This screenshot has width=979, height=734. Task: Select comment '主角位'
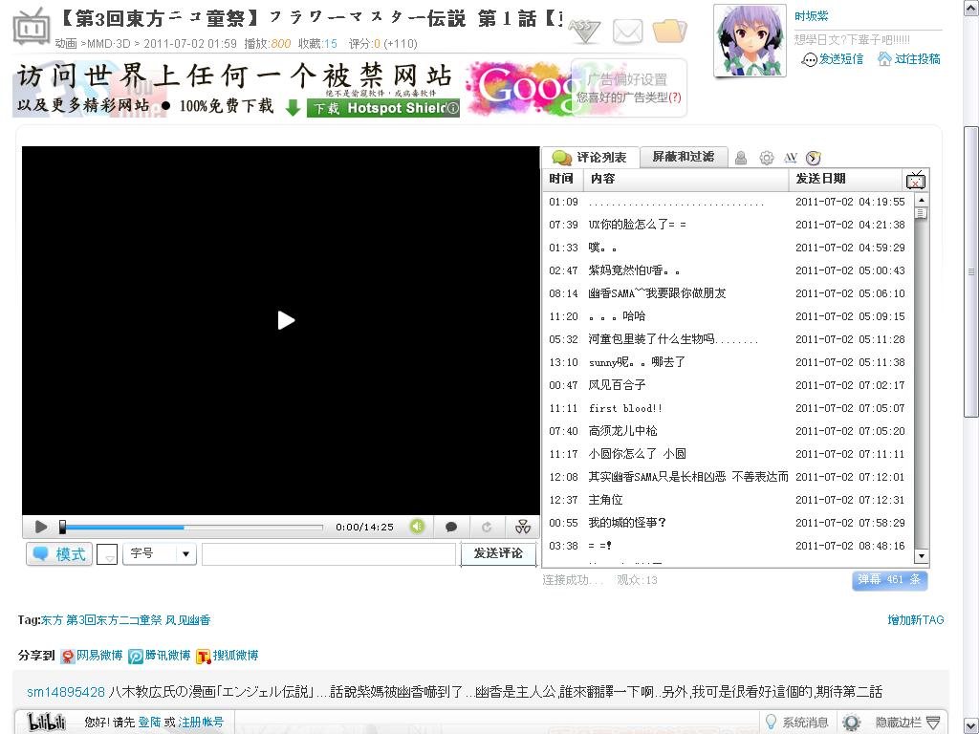(x=728, y=500)
